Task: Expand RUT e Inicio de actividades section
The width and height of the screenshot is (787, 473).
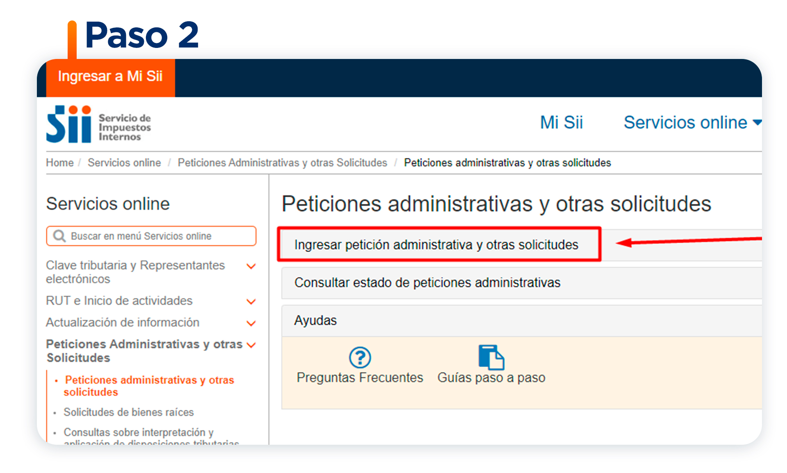Action: (x=251, y=301)
